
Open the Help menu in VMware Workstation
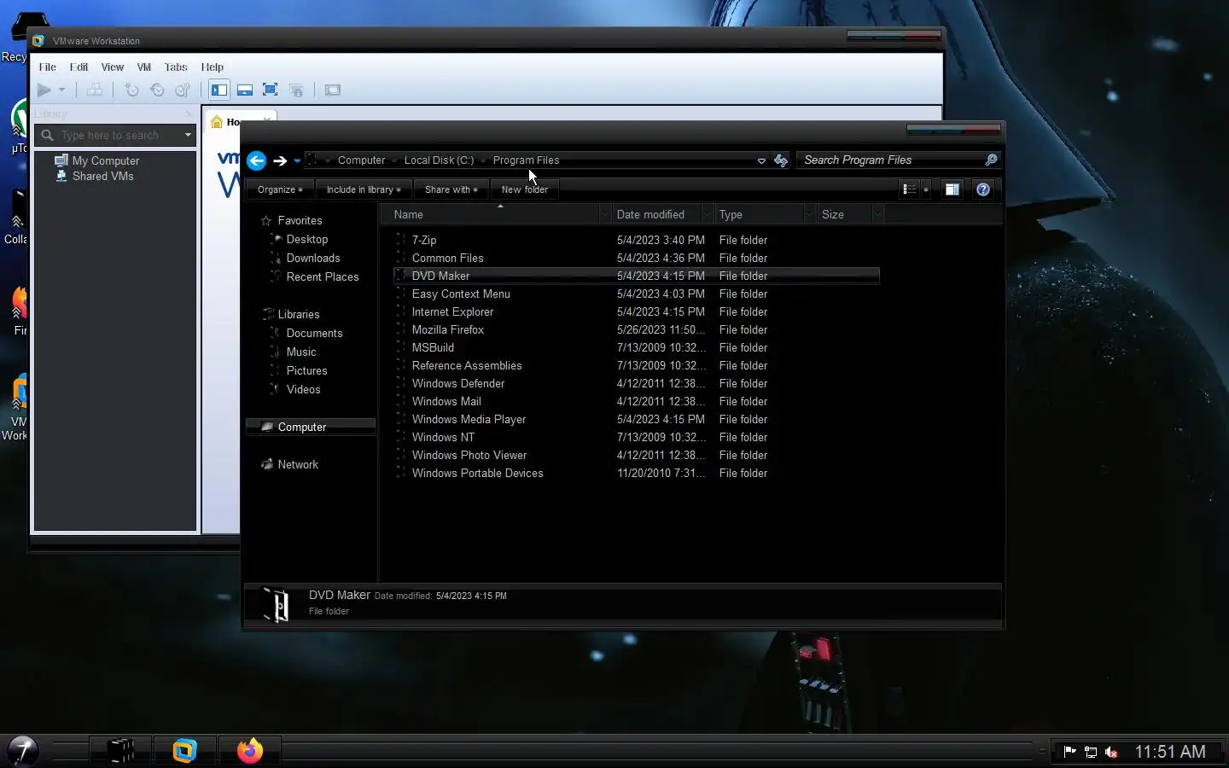(x=213, y=67)
